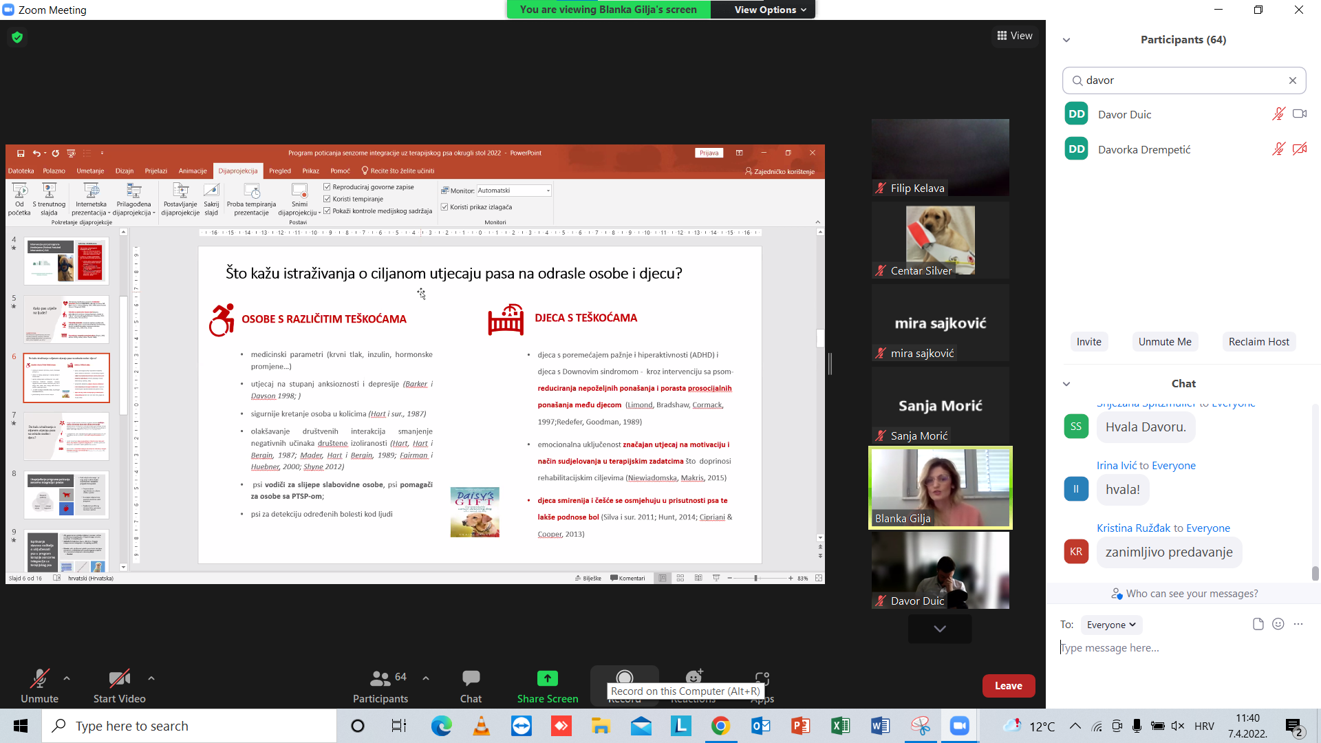The height and width of the screenshot is (743, 1321).
Task: Open the Chat panel icon
Action: (x=471, y=679)
